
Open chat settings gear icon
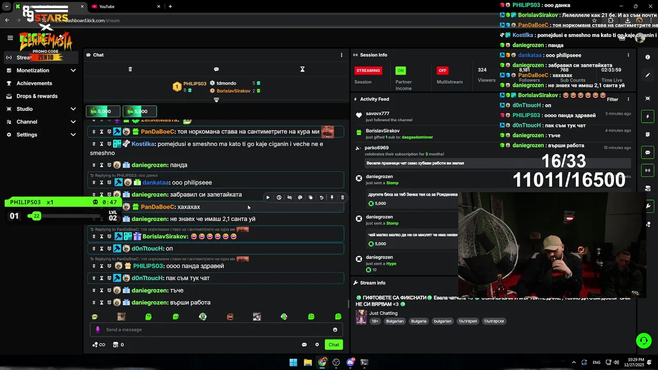(x=317, y=345)
